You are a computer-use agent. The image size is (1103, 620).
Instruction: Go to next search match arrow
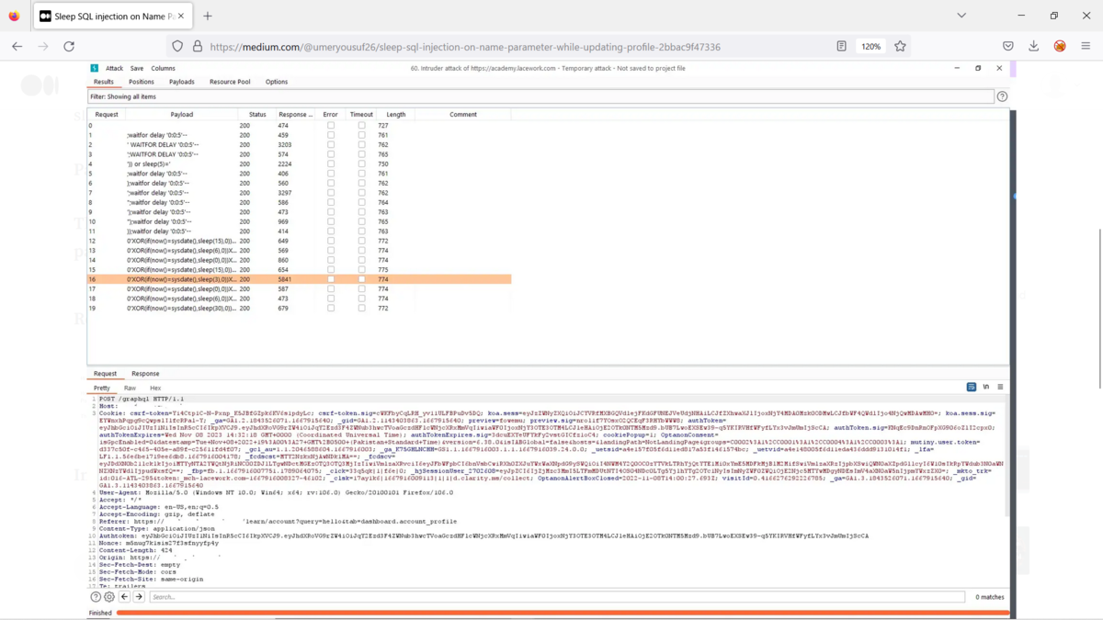click(140, 597)
